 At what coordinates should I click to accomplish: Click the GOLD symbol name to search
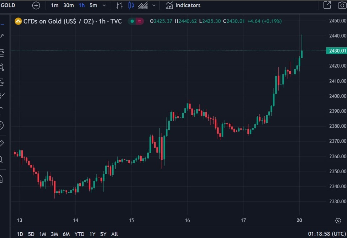9,5
